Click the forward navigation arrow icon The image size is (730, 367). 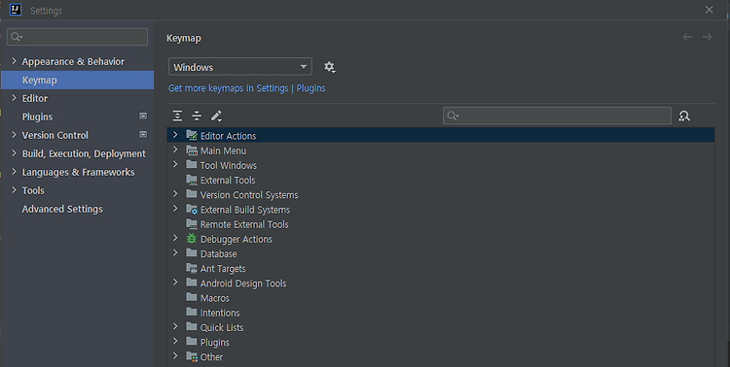tap(708, 37)
